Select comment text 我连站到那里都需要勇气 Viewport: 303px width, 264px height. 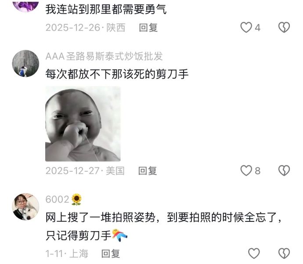click(x=106, y=9)
